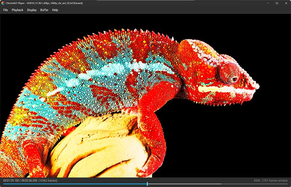291x187 pixels.
Task: Click the seek bar playhead handle
Action: (147, 184)
